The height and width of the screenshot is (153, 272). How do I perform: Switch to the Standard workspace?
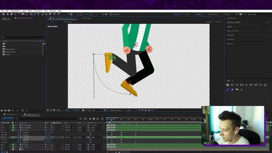[199, 14]
